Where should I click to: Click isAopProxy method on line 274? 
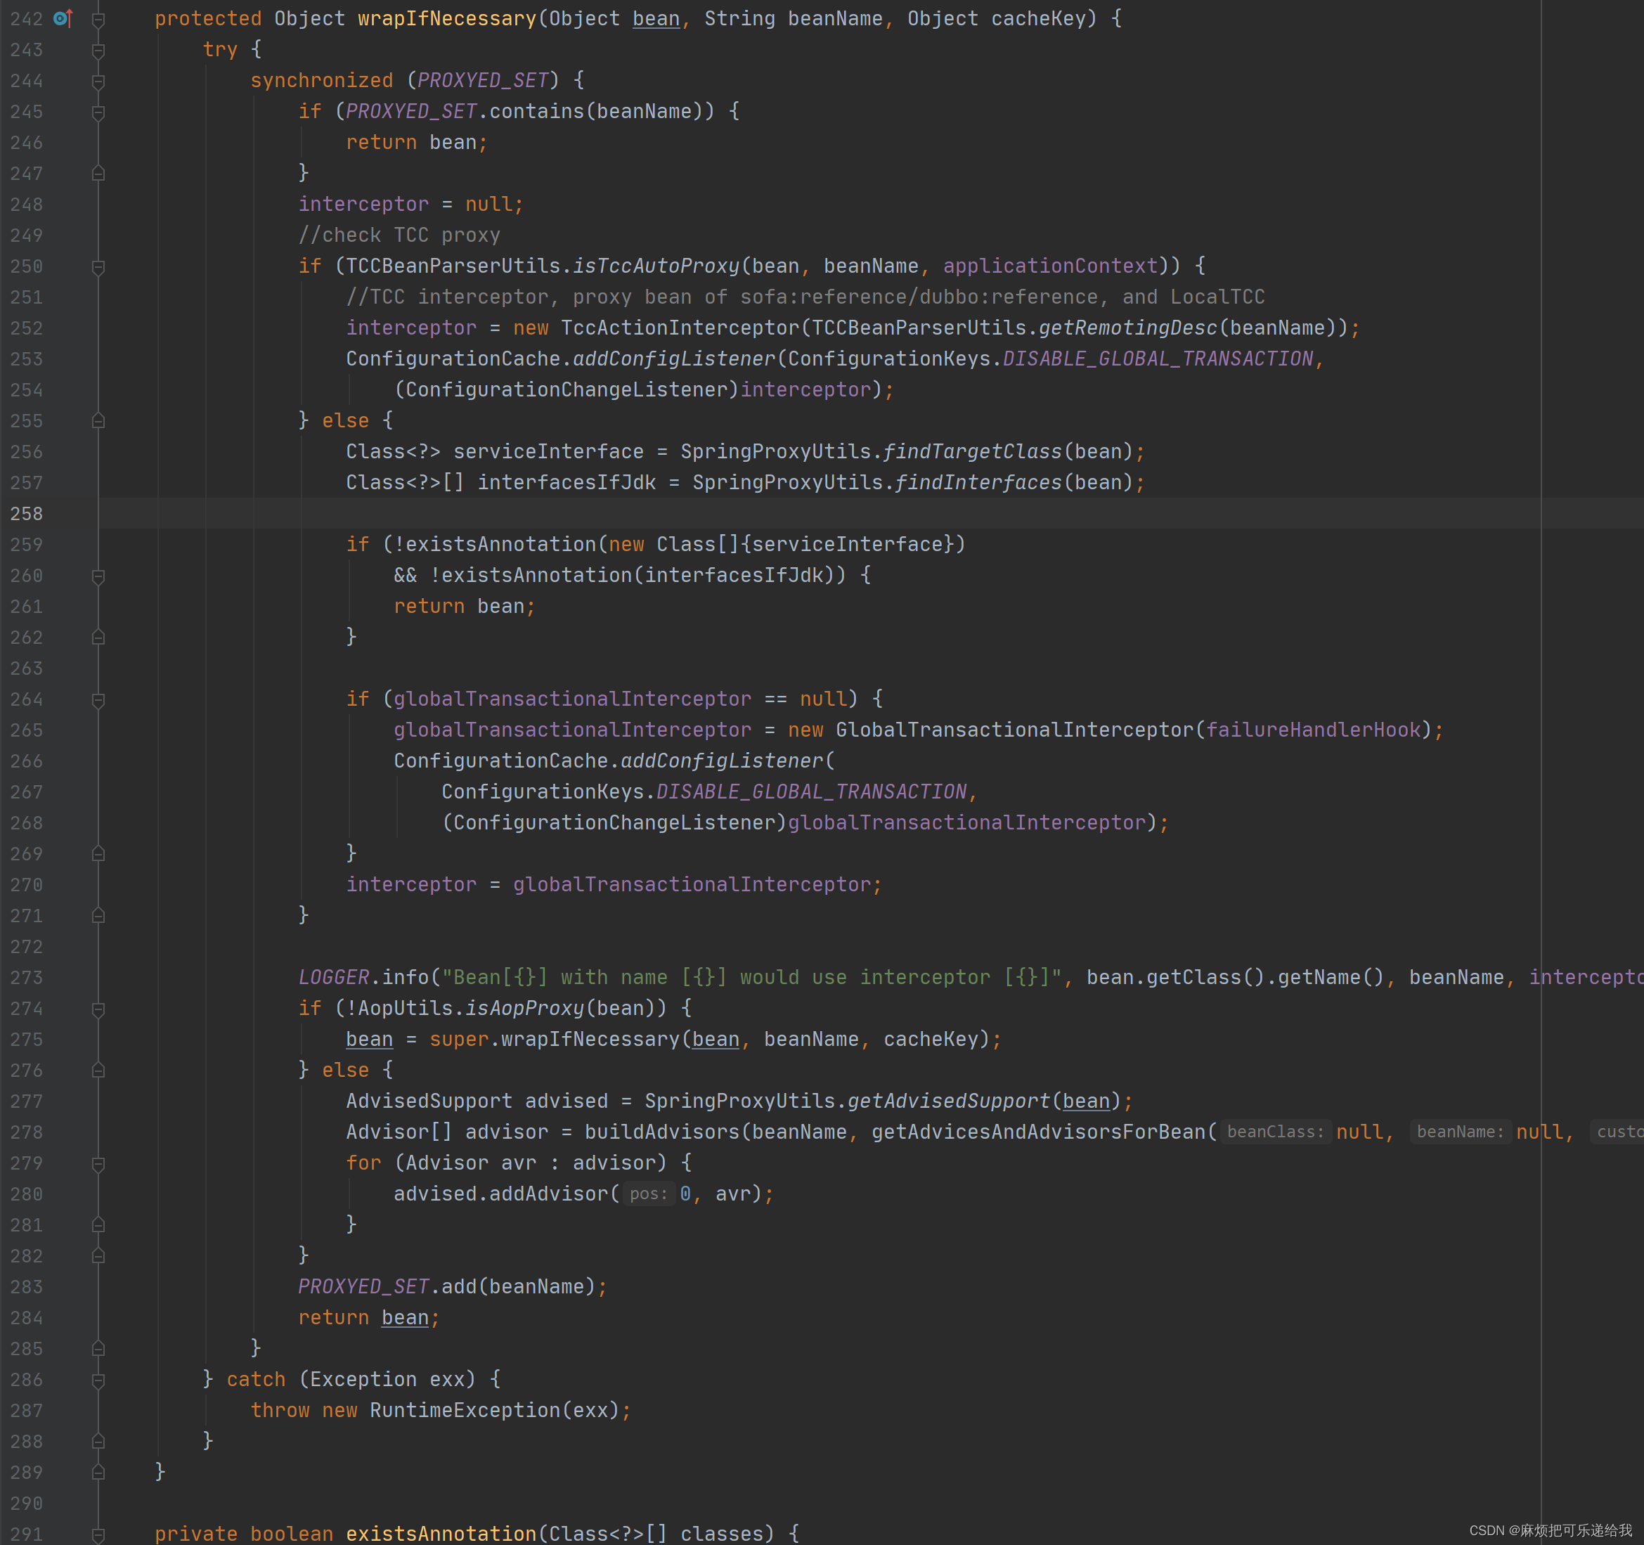(x=524, y=1009)
